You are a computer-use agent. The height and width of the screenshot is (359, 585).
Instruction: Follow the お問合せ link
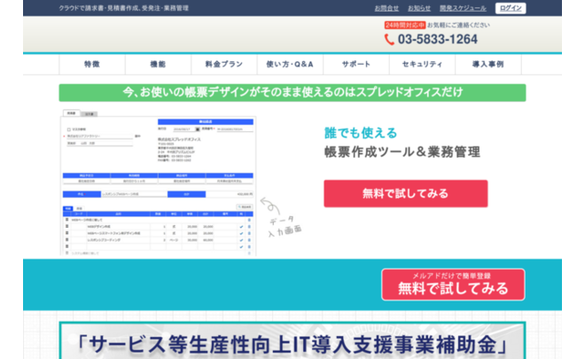coord(387,8)
